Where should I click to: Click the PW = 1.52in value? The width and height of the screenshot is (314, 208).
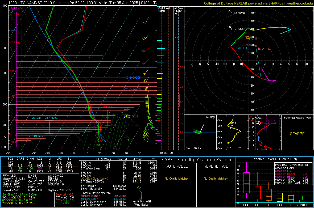click(x=10, y=176)
